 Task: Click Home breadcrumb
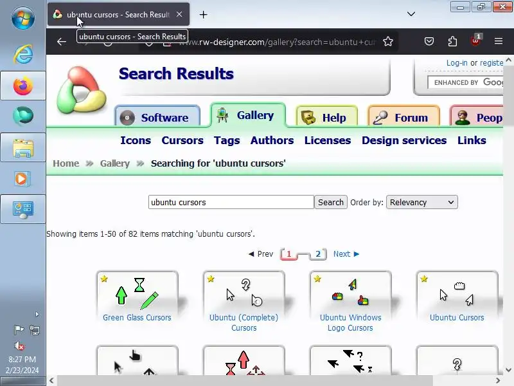pos(66,163)
